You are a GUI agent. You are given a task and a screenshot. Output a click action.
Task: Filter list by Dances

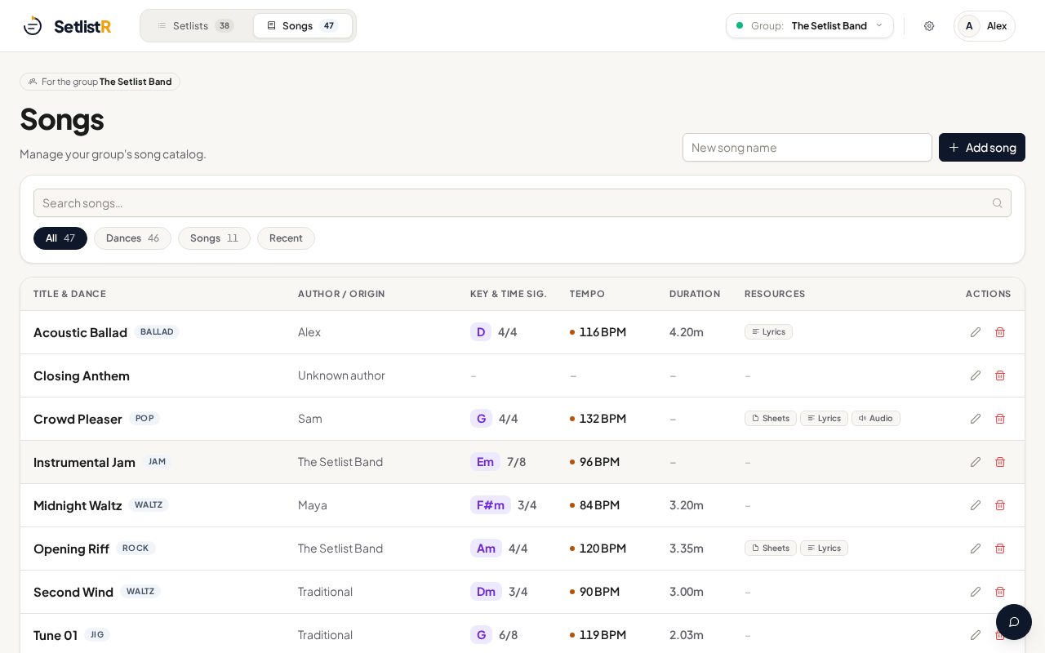(132, 238)
